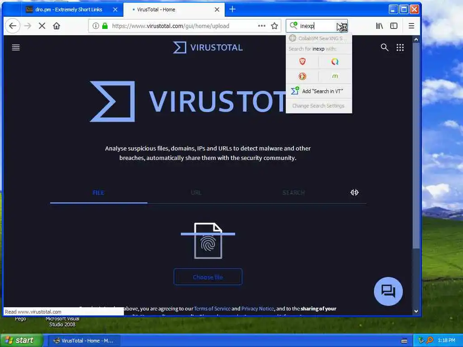Bookmark this page with the star
463x347 pixels.
[274, 26]
